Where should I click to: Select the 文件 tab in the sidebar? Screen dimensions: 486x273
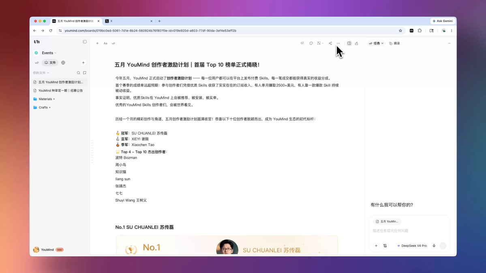click(50, 62)
